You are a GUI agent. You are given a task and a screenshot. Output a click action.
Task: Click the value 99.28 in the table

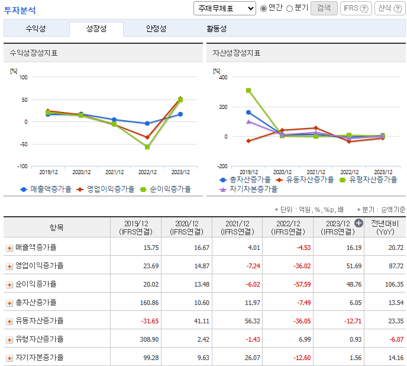tap(151, 358)
